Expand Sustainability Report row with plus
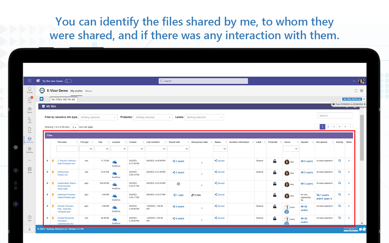Image resolution: width=389 pixels, height=243 pixels. point(47,183)
